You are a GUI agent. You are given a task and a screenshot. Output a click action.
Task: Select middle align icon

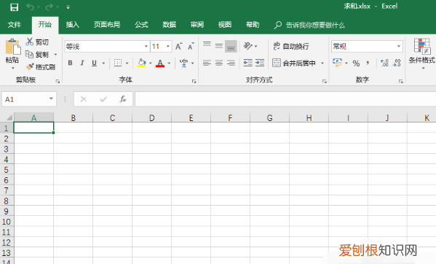coord(219,46)
